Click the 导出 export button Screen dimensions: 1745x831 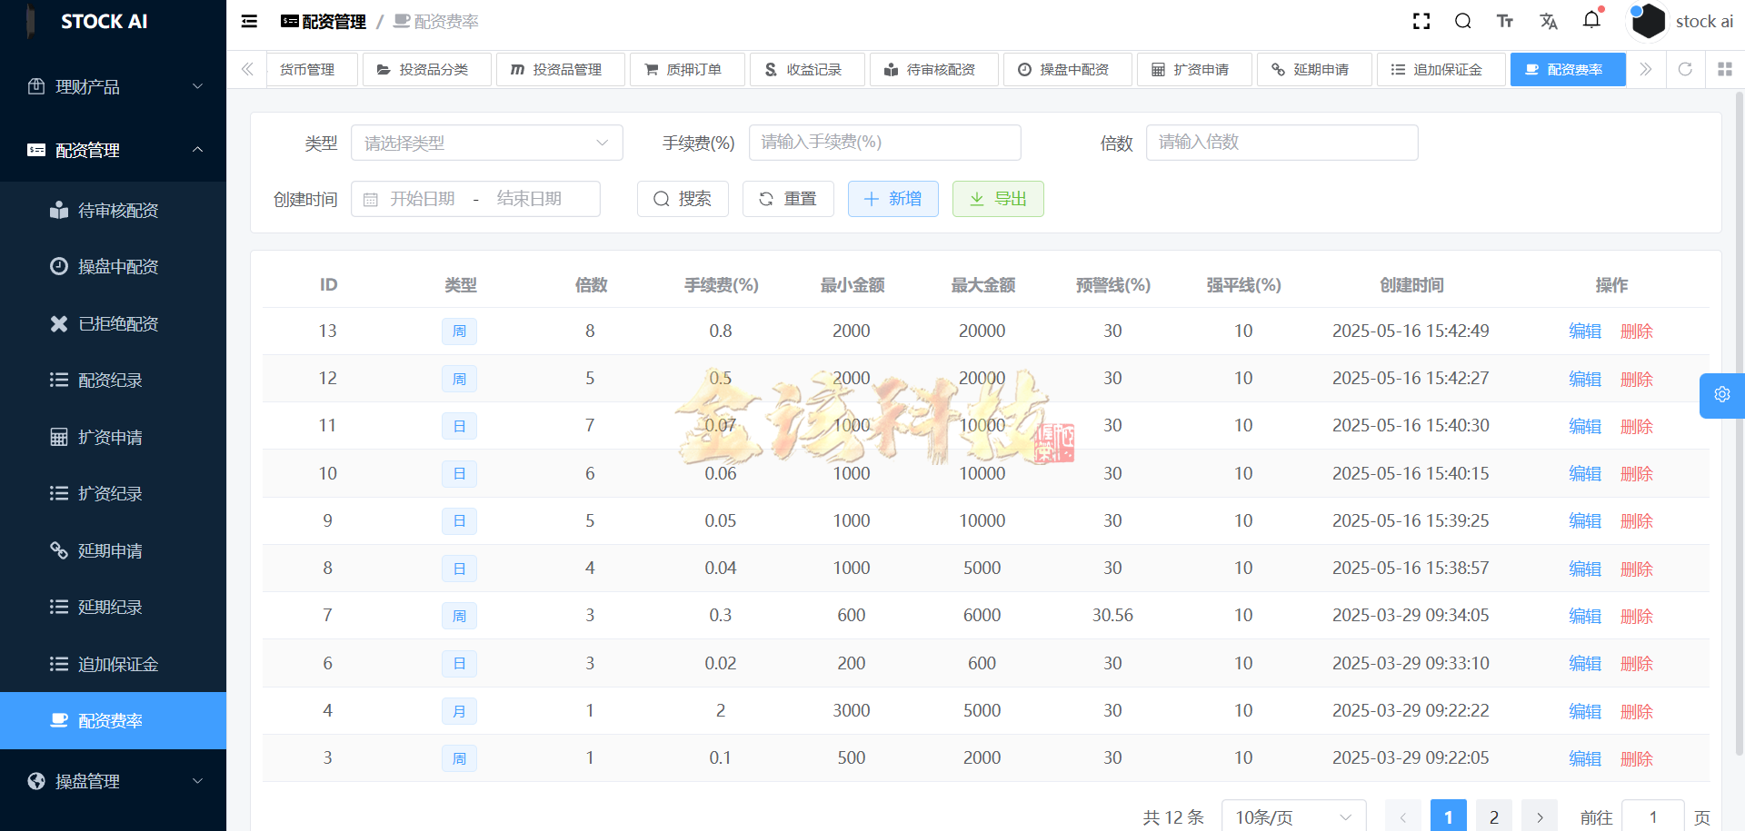tap(998, 199)
